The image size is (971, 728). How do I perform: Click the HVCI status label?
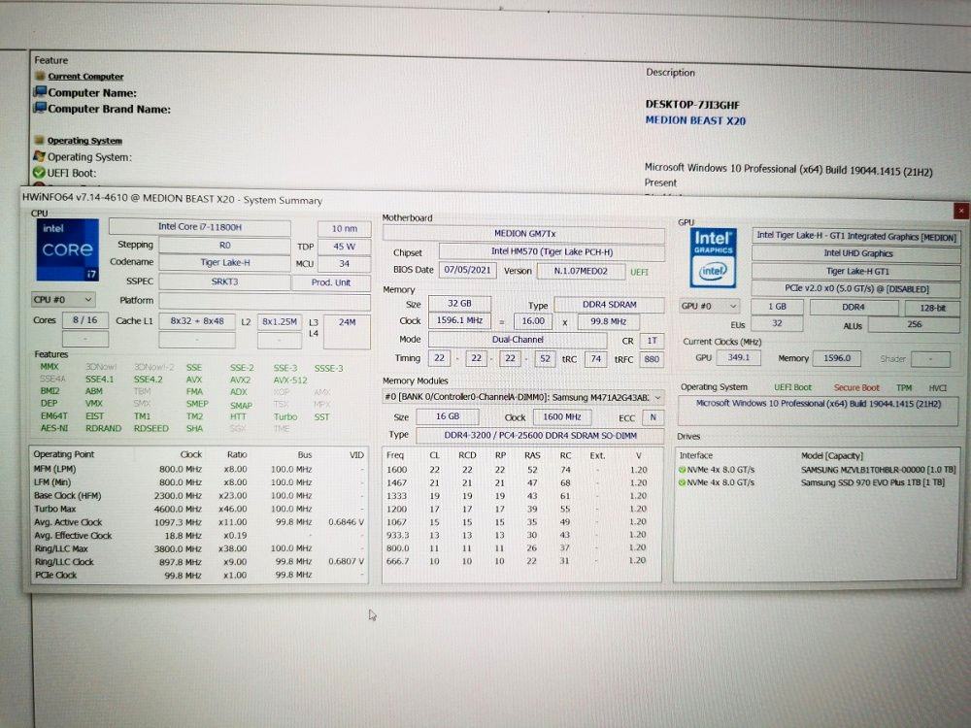click(938, 387)
